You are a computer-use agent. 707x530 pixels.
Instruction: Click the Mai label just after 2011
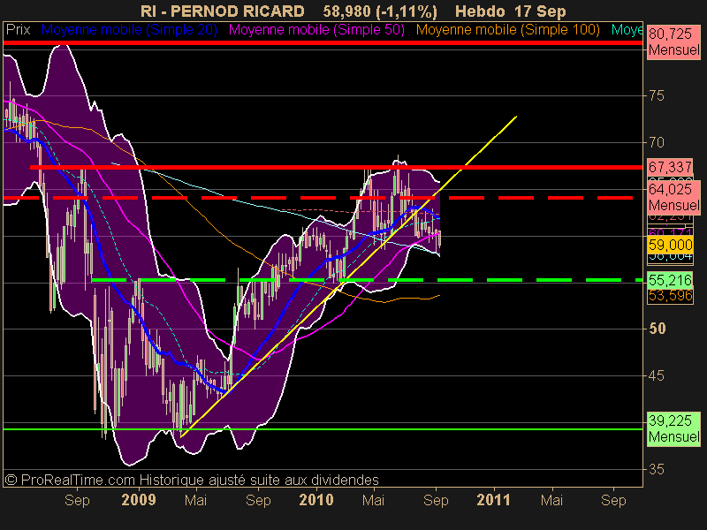[x=551, y=500]
